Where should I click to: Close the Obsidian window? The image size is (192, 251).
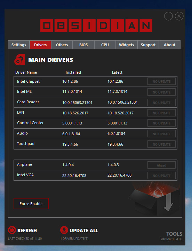[179, 16]
